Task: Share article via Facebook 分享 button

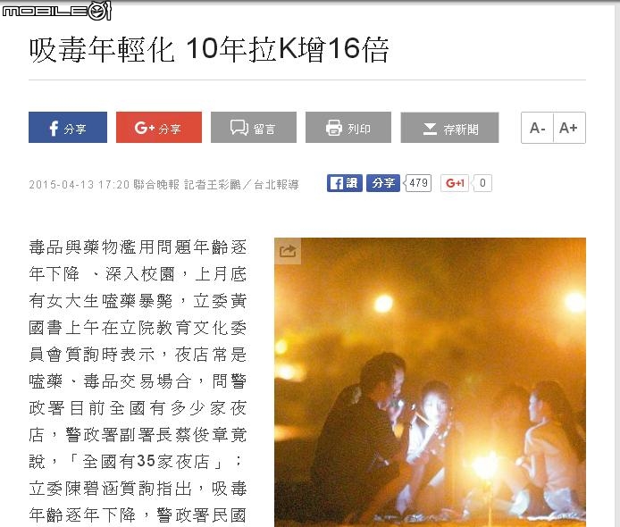Action: pos(68,128)
